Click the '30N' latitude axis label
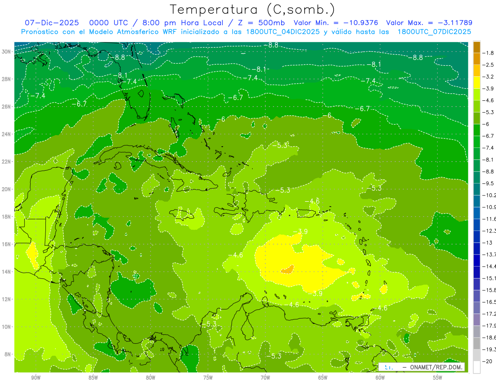This screenshot has width=496, height=383. point(7,52)
